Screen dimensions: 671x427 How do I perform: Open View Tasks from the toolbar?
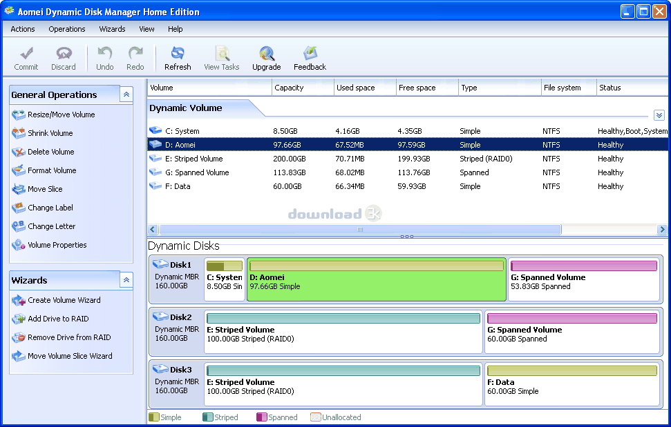click(x=221, y=57)
